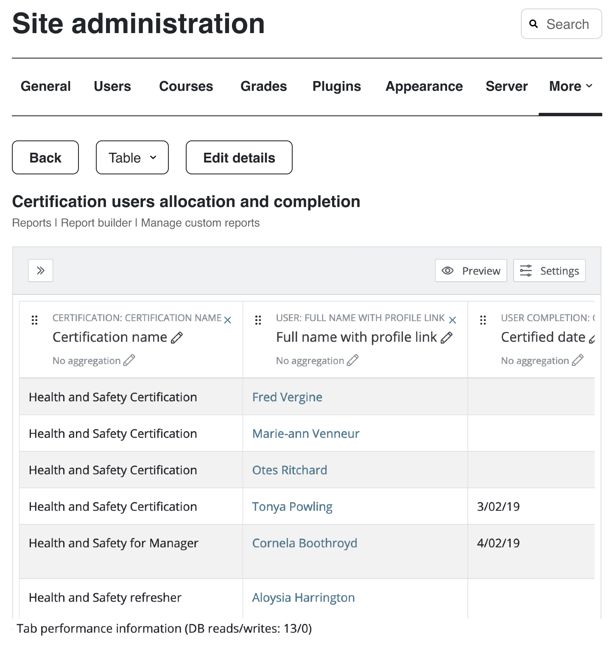615x672 pixels.
Task: Open Fred Vergine's profile
Action: (287, 397)
